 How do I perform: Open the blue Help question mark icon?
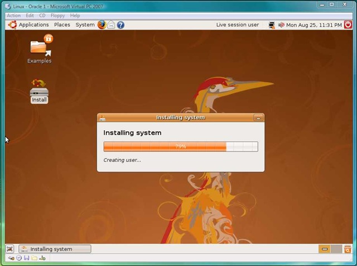point(120,25)
